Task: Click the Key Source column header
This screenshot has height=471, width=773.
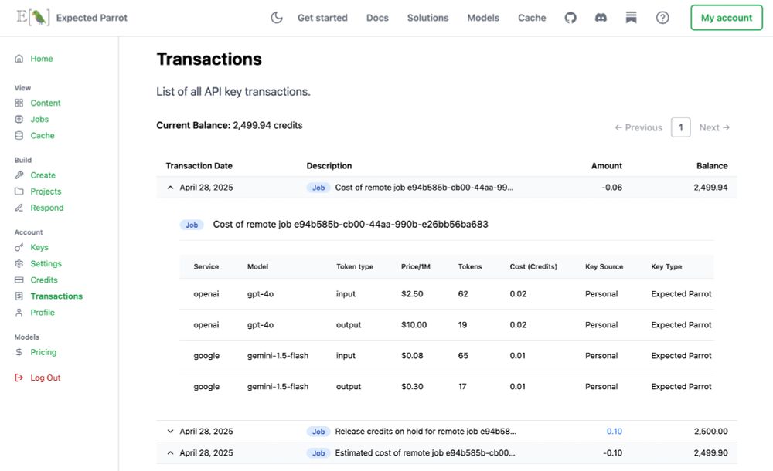Action: (x=604, y=266)
